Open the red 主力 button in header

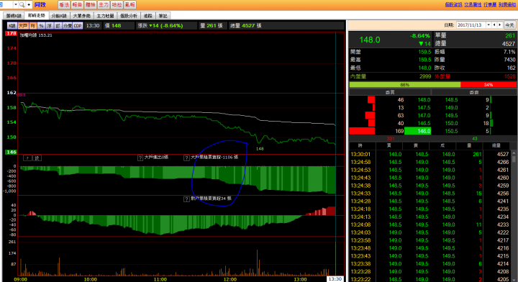[x=104, y=4]
